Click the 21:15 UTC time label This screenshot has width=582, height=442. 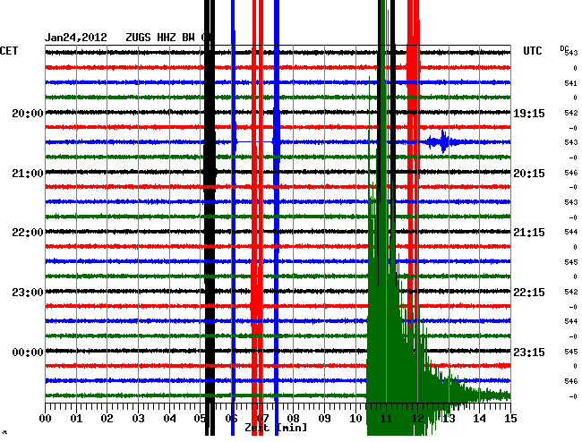[x=529, y=233]
